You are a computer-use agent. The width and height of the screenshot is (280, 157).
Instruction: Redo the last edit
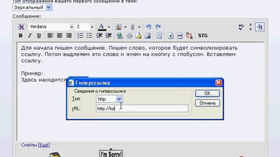[x=158, y=27]
